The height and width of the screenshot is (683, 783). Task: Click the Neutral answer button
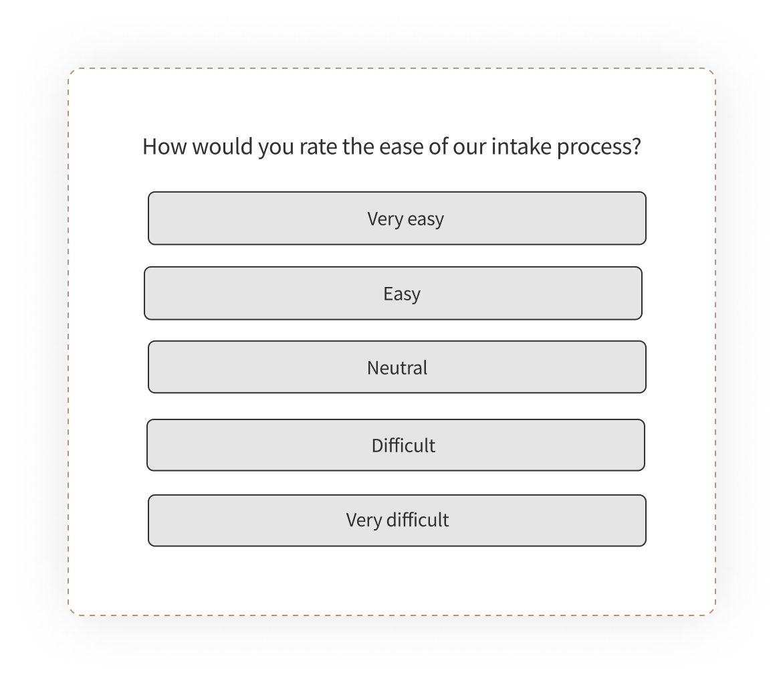click(x=397, y=367)
